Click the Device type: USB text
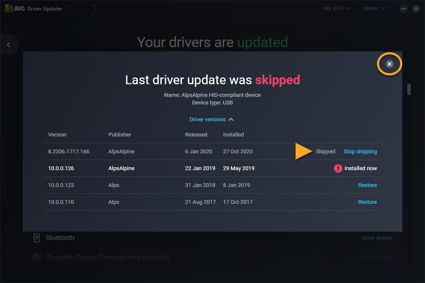This screenshot has width=425, height=283. tap(212, 103)
